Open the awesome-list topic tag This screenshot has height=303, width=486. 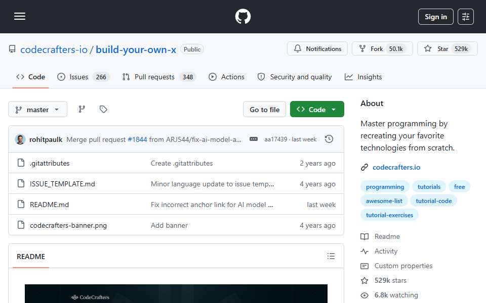coord(384,201)
